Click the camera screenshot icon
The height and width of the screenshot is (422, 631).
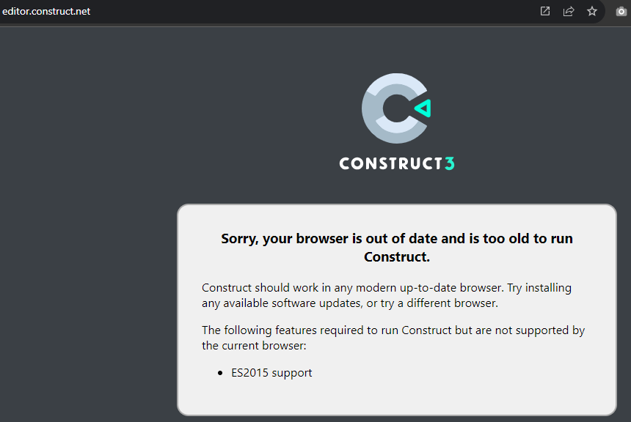coord(621,11)
